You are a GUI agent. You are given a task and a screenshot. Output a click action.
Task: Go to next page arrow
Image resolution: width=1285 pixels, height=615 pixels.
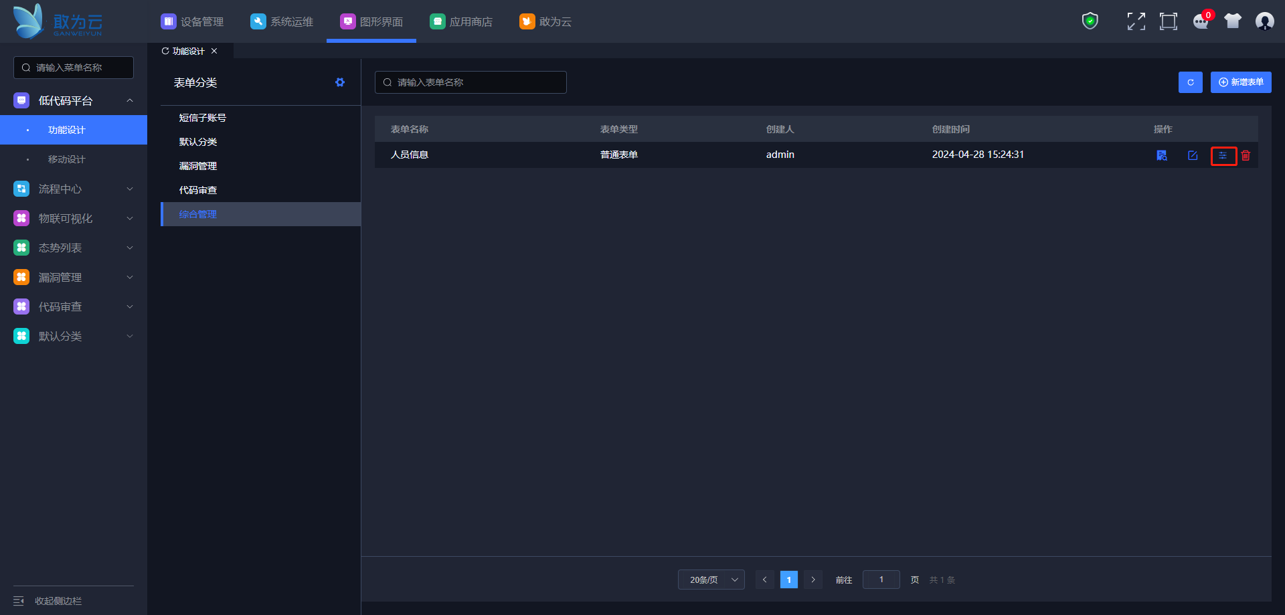coord(813,580)
